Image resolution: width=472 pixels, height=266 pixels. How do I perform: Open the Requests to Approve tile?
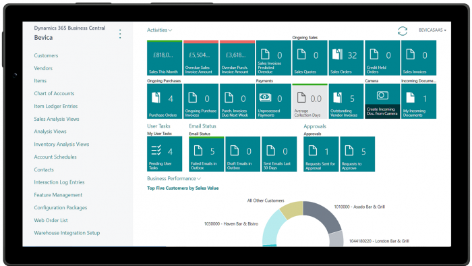click(357, 154)
